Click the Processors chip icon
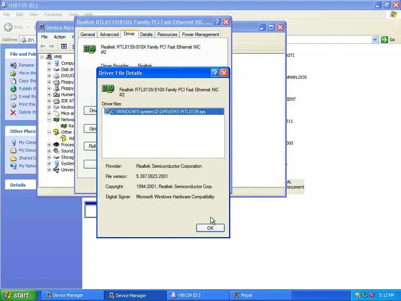The width and height of the screenshot is (401, 301). click(x=56, y=145)
